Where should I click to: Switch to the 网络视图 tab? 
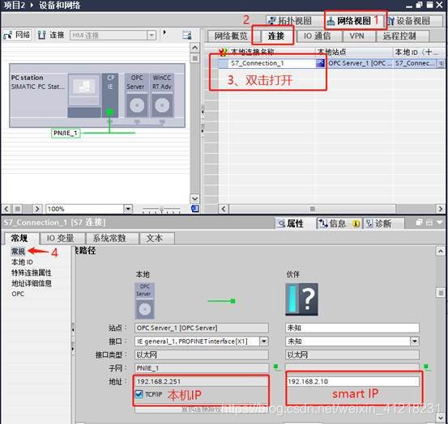(x=353, y=21)
